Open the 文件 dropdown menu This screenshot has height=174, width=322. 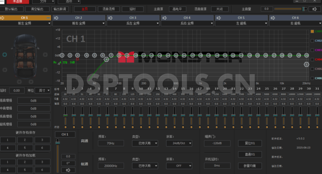tap(43, 2)
